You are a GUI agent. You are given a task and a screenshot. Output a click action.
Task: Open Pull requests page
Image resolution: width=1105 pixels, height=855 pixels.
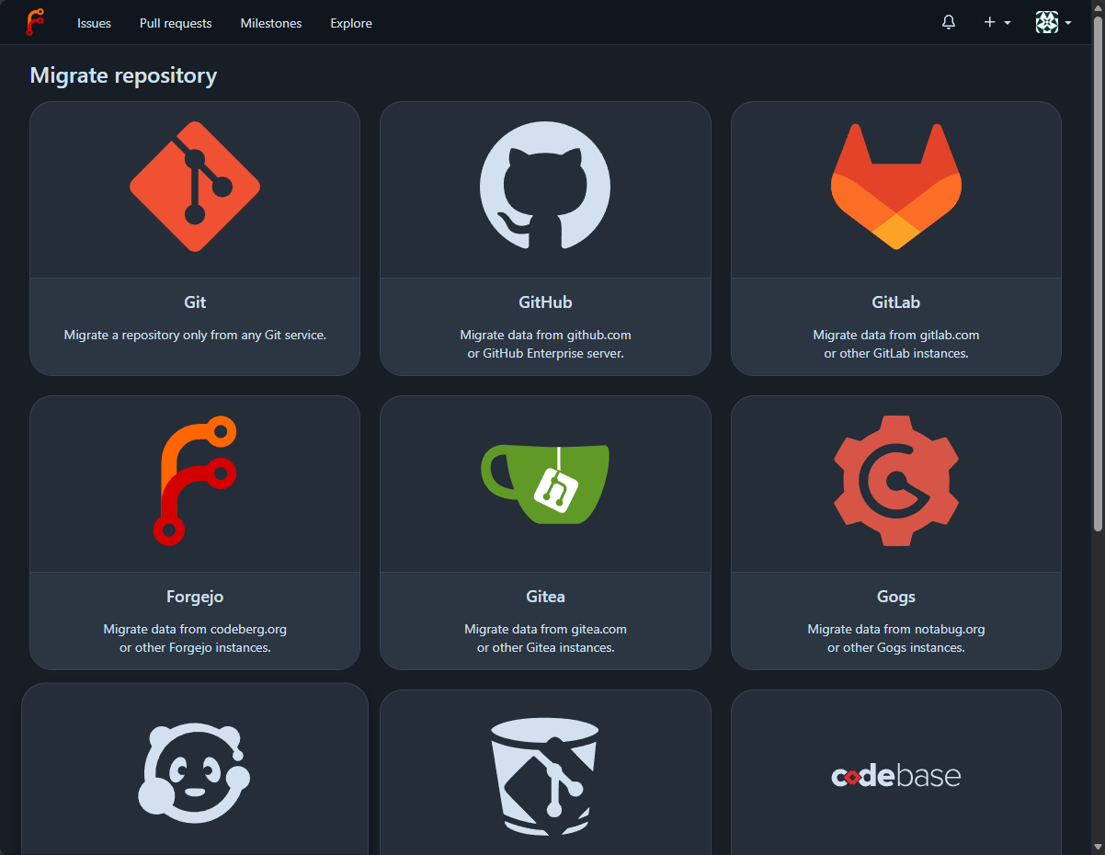[176, 23]
